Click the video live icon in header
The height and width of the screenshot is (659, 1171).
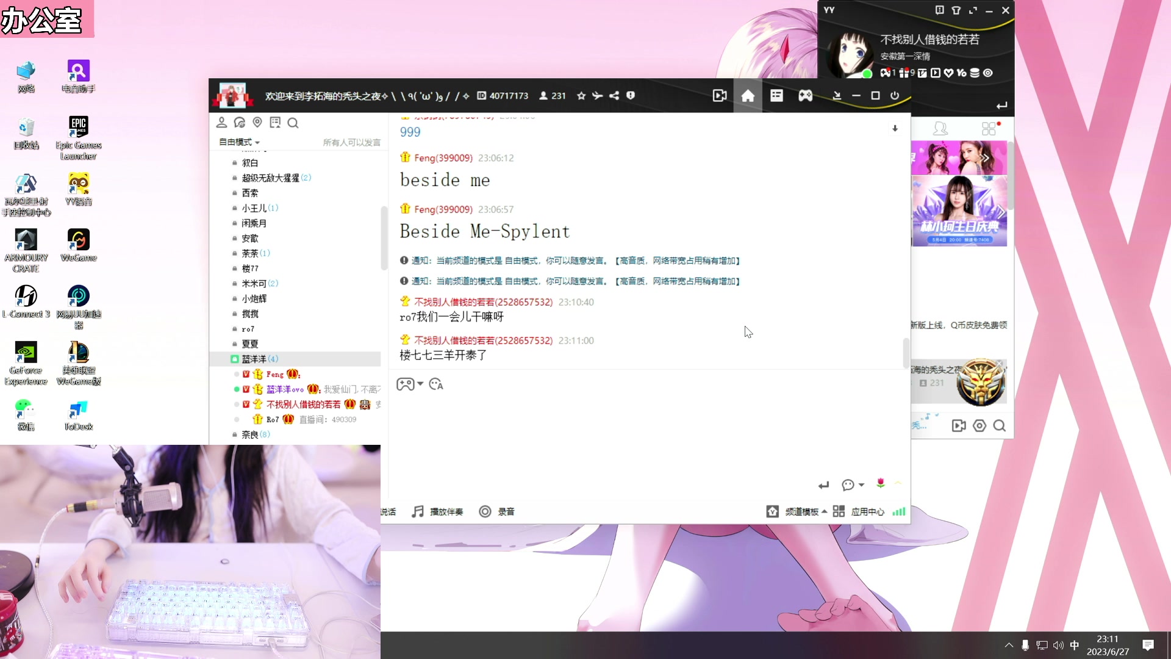(719, 96)
